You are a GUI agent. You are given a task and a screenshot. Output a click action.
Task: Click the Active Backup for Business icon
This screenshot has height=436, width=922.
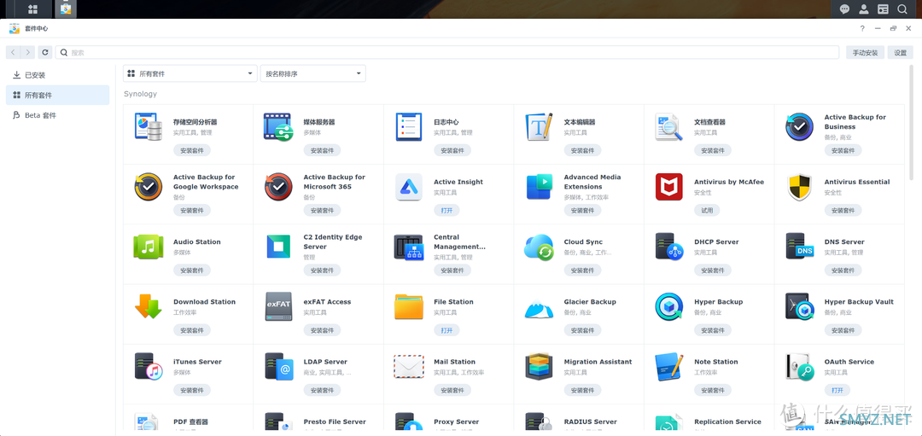point(799,127)
